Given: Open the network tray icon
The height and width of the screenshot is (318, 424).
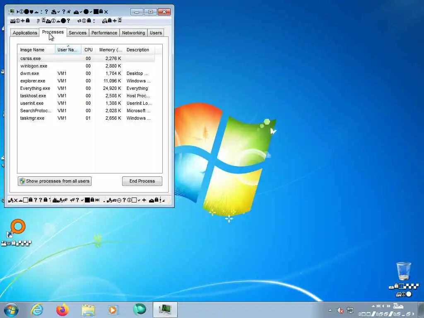Looking at the screenshot, I should click(350, 311).
